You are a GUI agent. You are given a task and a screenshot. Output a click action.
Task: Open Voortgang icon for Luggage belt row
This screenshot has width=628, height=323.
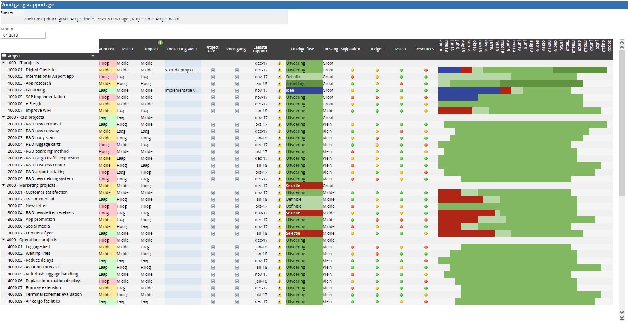(x=237, y=247)
